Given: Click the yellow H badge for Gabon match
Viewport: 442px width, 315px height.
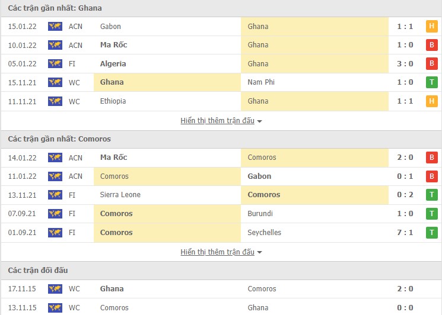Looking at the screenshot, I should pyautogui.click(x=431, y=26).
